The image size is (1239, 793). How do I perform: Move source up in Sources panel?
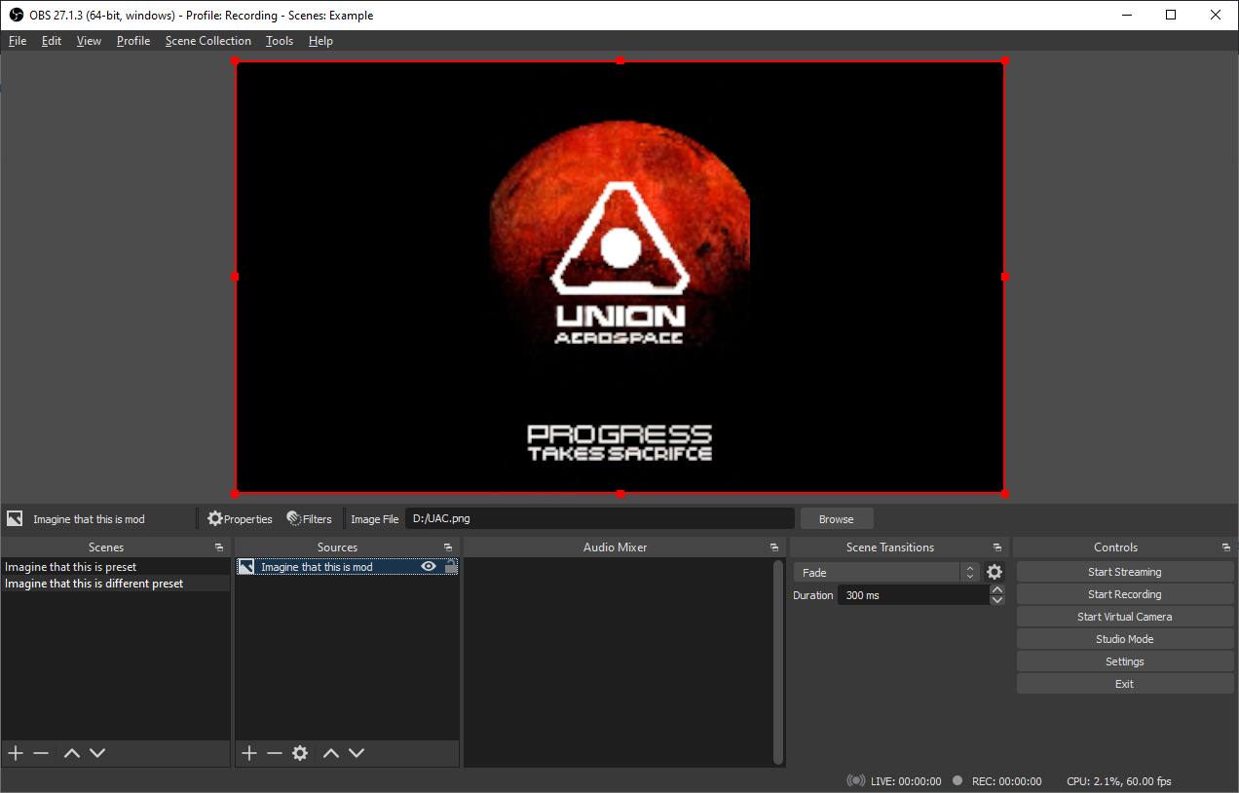pyautogui.click(x=331, y=753)
